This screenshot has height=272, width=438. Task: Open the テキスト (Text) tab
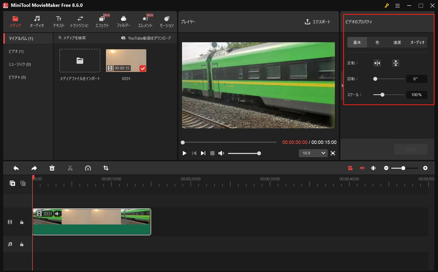tap(59, 21)
